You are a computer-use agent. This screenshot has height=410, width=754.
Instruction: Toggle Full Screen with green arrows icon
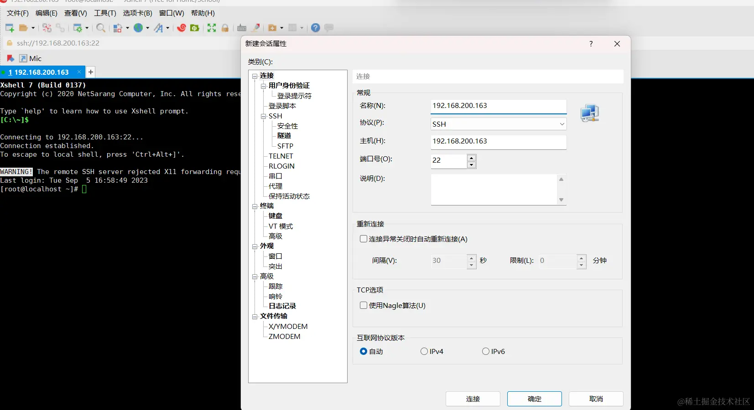tap(212, 28)
